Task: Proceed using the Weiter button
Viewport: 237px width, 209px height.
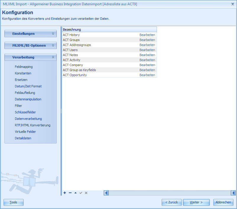Action: click(196, 202)
